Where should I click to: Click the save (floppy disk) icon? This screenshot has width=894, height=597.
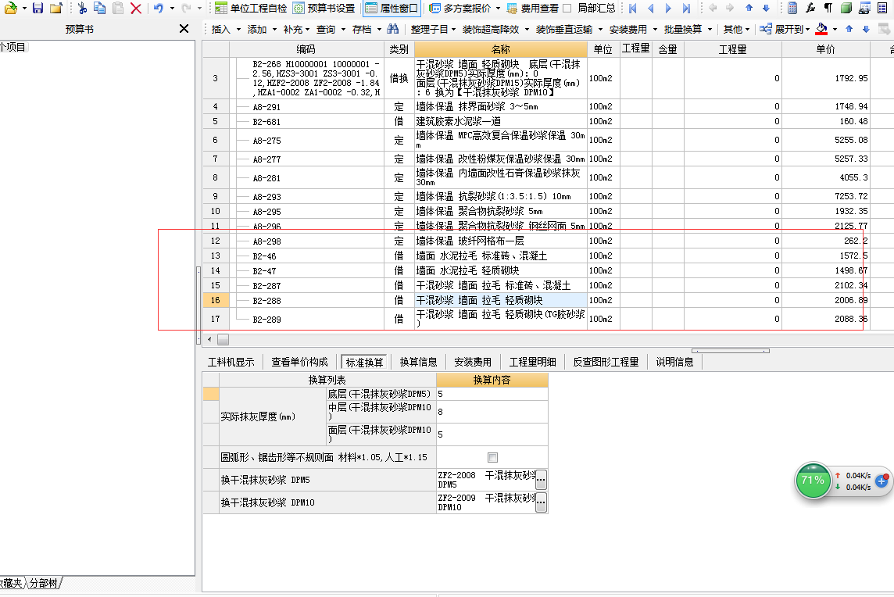click(x=38, y=8)
